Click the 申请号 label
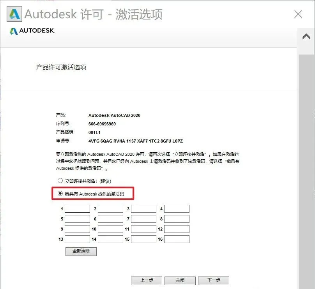315x289 pixels. (63, 141)
